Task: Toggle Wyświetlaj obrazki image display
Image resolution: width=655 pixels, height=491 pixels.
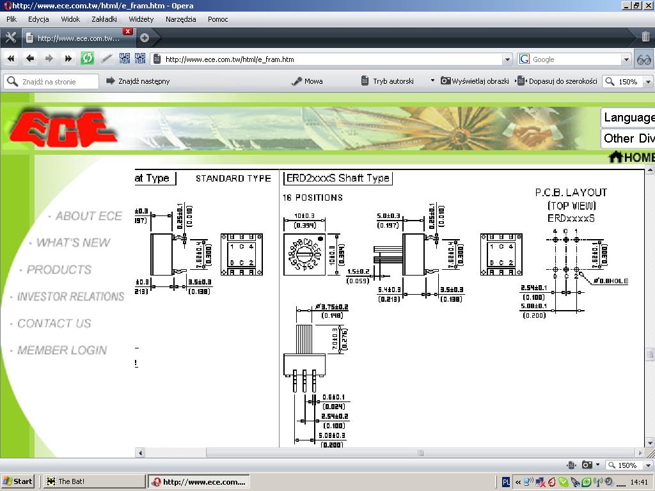Action: tap(475, 81)
